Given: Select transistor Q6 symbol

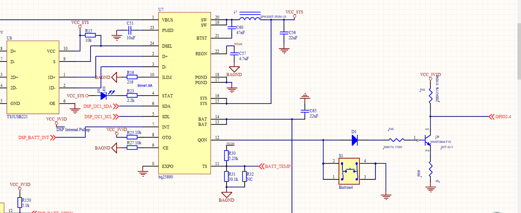Looking at the screenshot, I should (427, 140).
